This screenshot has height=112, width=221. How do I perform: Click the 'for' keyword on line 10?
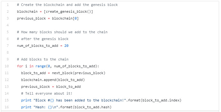point(20,66)
